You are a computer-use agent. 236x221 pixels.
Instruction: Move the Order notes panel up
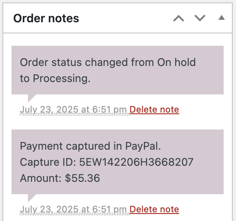pos(179,18)
